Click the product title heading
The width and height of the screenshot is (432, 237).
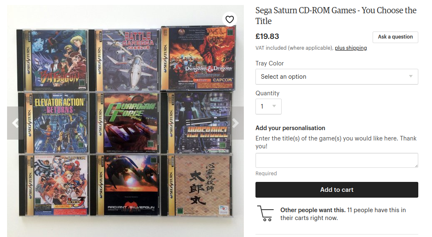point(336,16)
